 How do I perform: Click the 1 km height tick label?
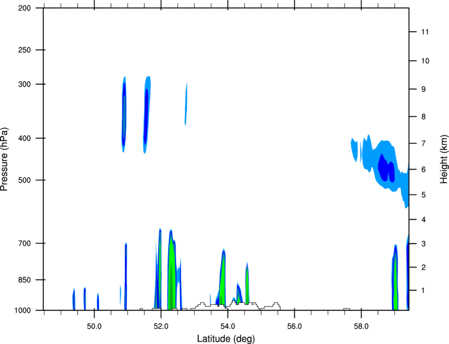coord(424,291)
